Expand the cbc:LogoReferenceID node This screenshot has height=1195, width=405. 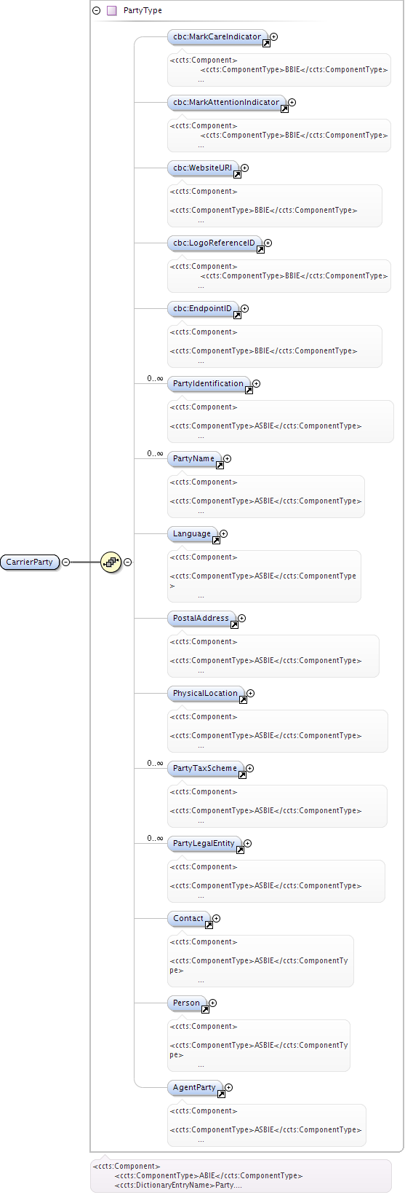(268, 243)
